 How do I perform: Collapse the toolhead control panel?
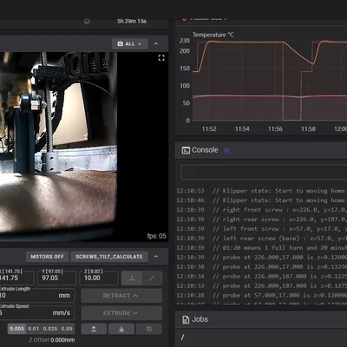156,257
